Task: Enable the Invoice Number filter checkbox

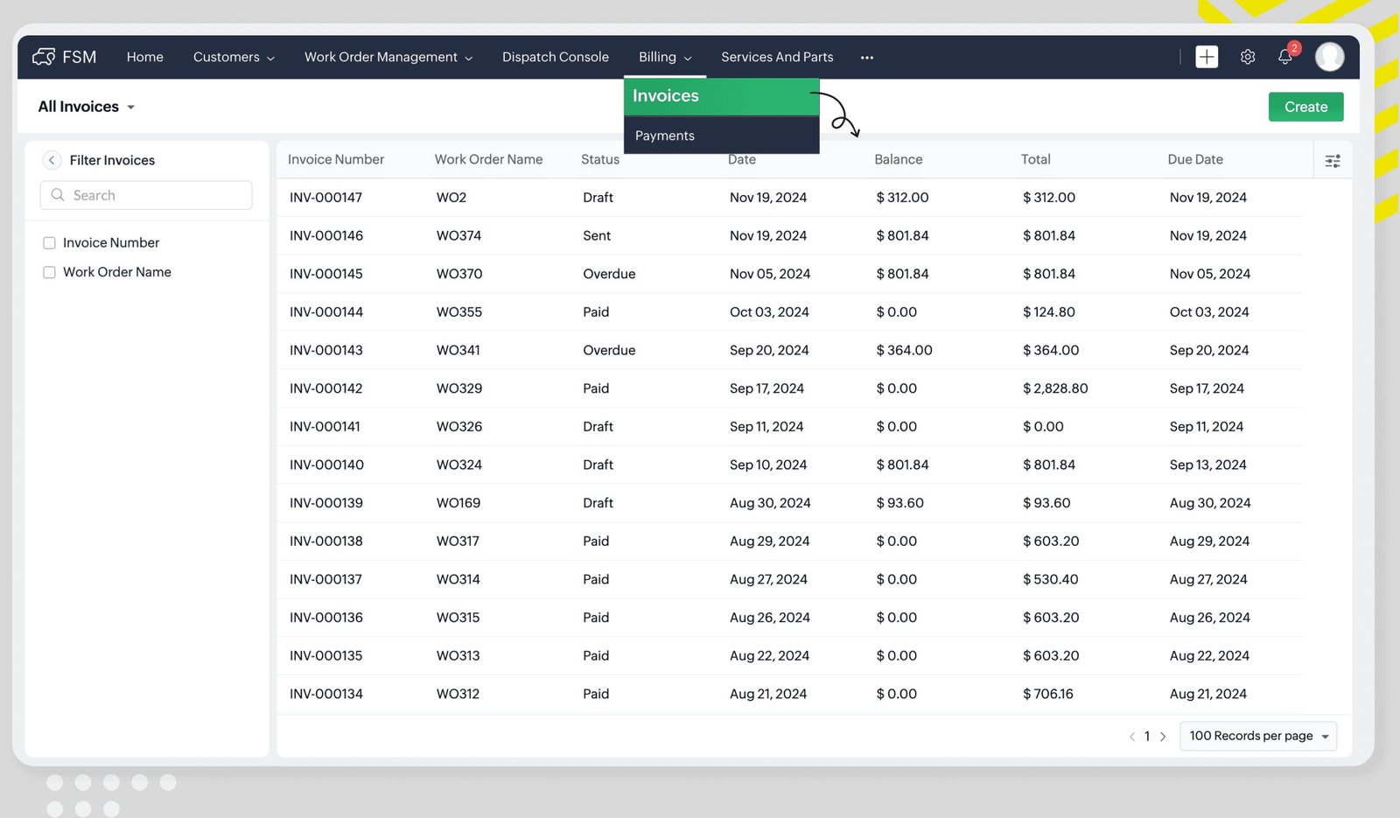Action: [50, 243]
